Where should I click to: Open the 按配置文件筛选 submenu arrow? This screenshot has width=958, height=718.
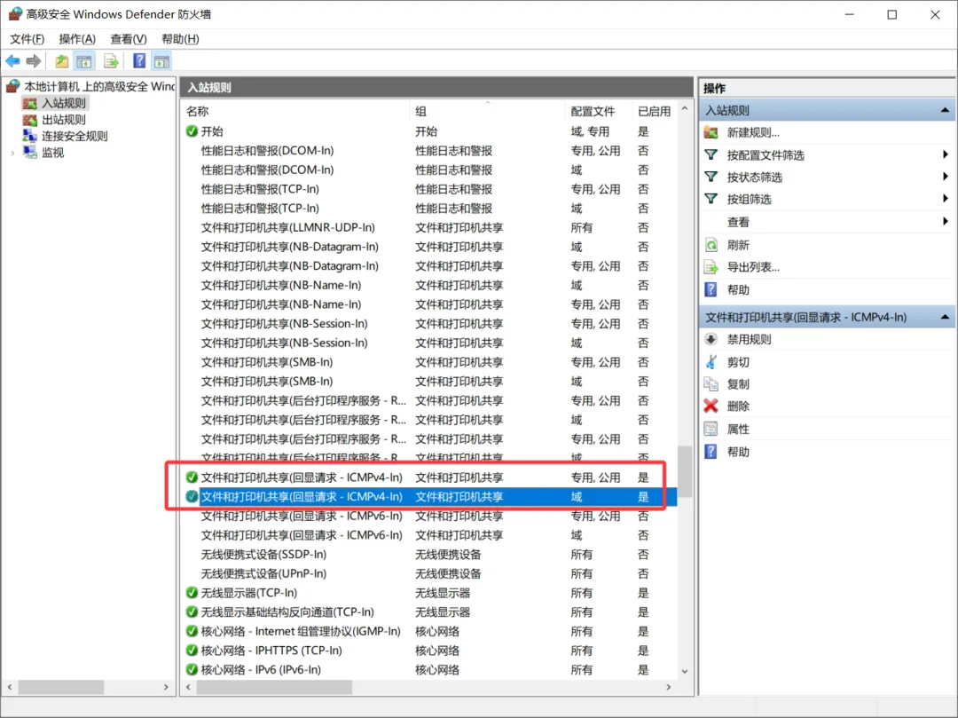(946, 154)
